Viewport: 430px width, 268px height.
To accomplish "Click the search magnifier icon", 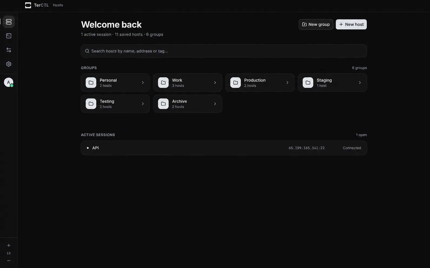I will pos(87,51).
